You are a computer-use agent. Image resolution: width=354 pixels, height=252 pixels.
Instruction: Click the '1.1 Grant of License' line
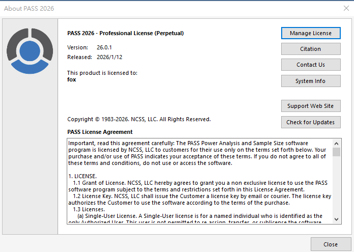pyautogui.click(x=200, y=183)
